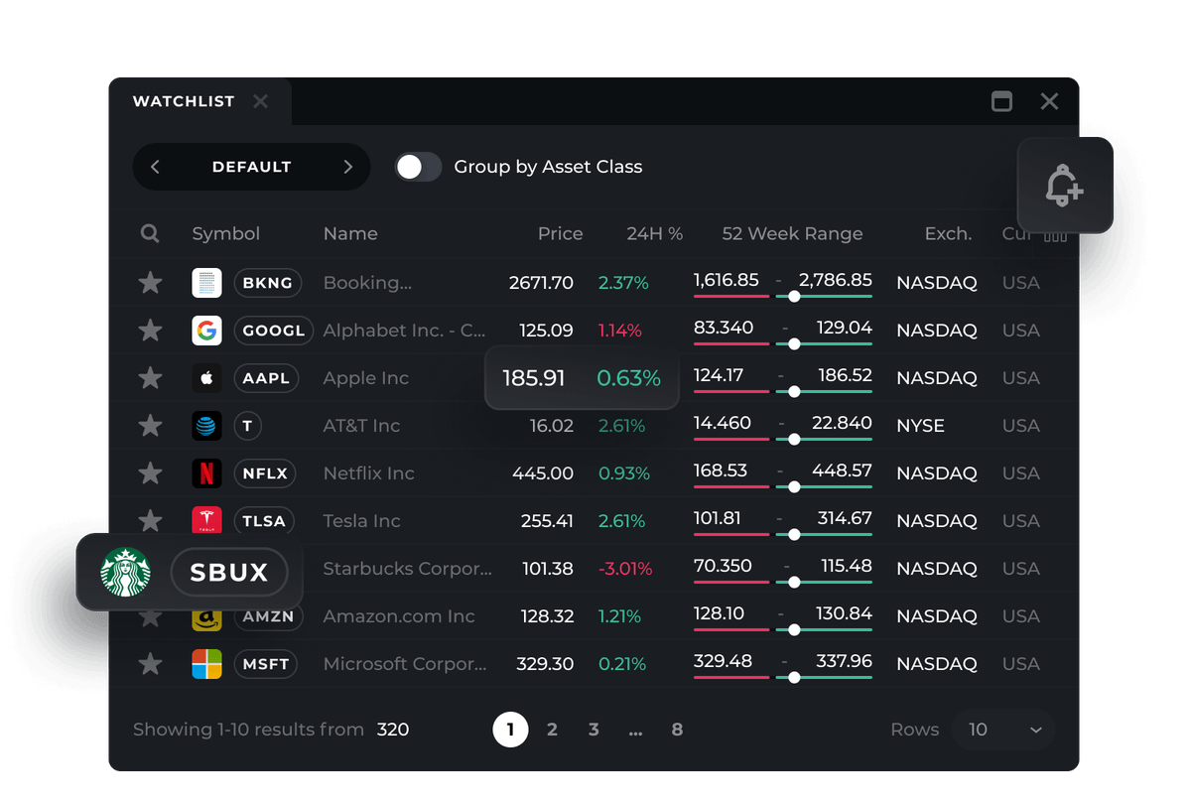Click the Starbucks logo icon

coord(125,572)
